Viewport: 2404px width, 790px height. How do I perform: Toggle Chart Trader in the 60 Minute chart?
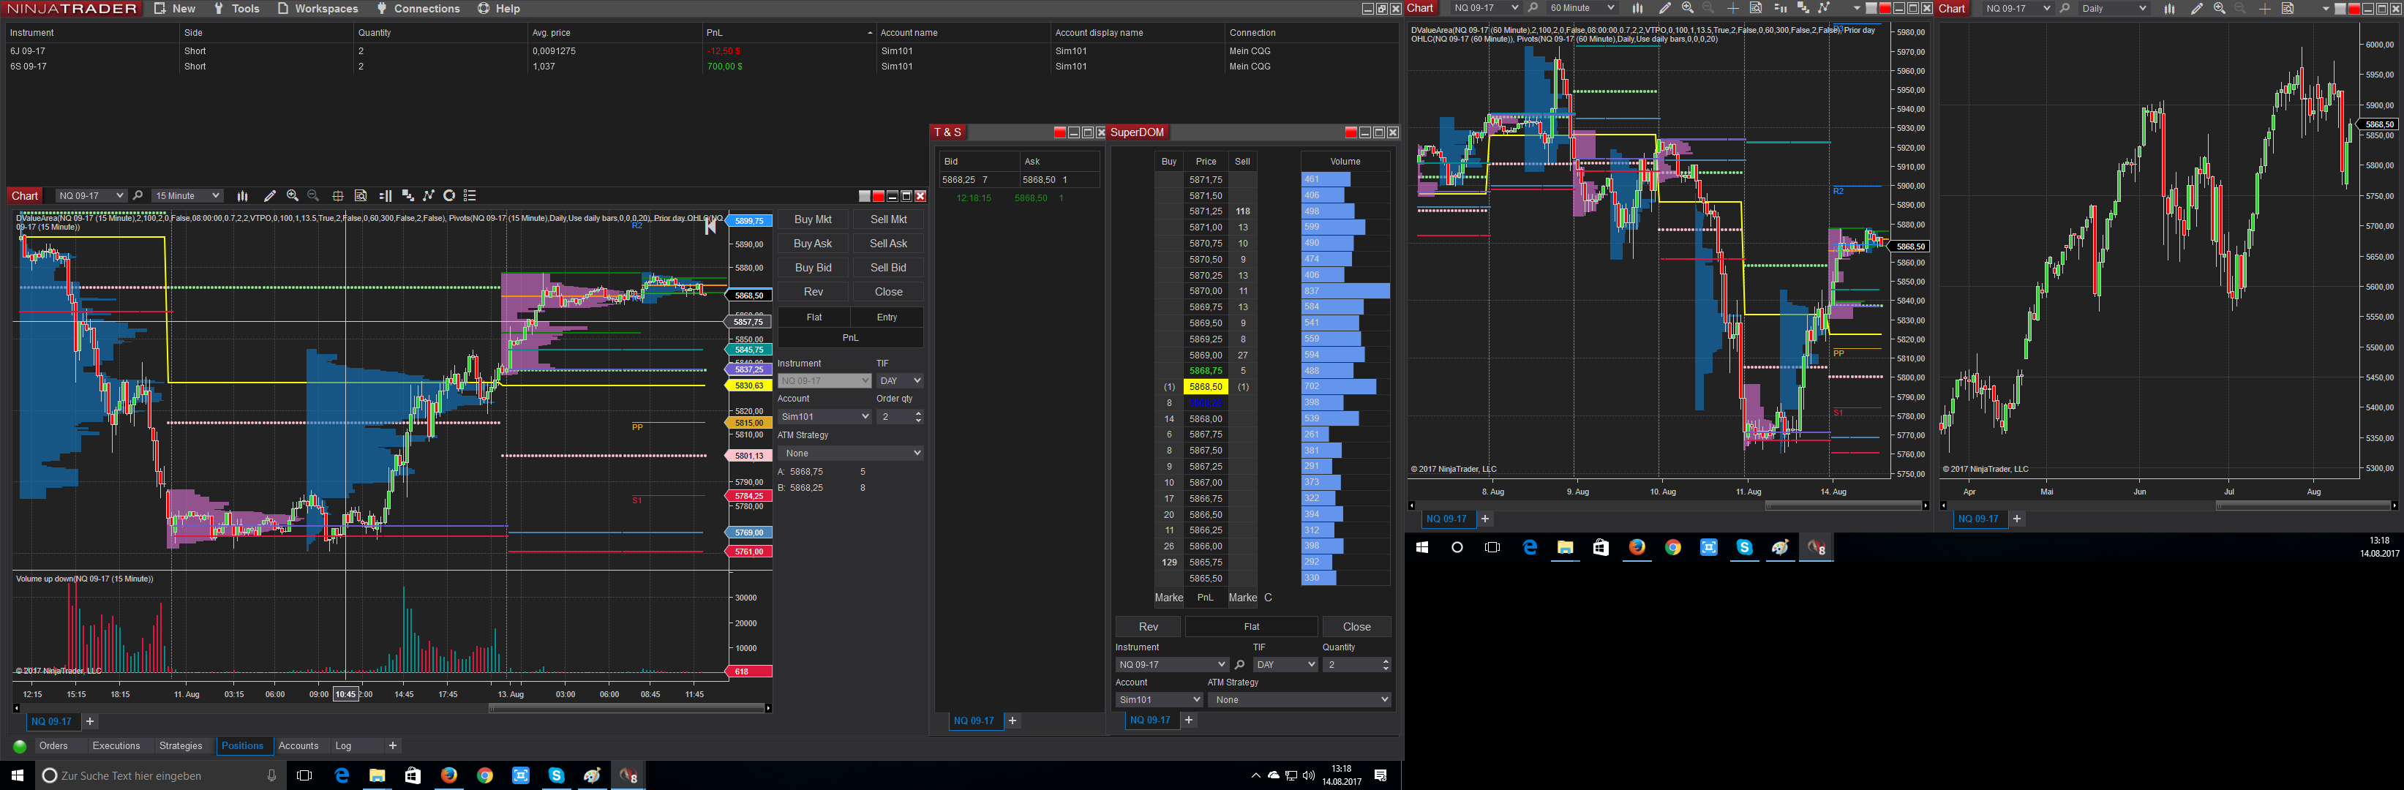[1780, 8]
